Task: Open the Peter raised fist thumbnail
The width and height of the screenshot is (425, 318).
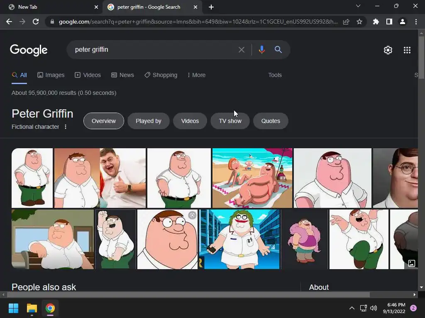Action: (115, 239)
